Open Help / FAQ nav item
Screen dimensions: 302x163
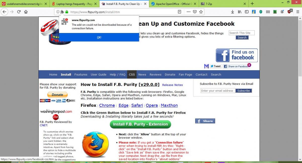(118, 75)
